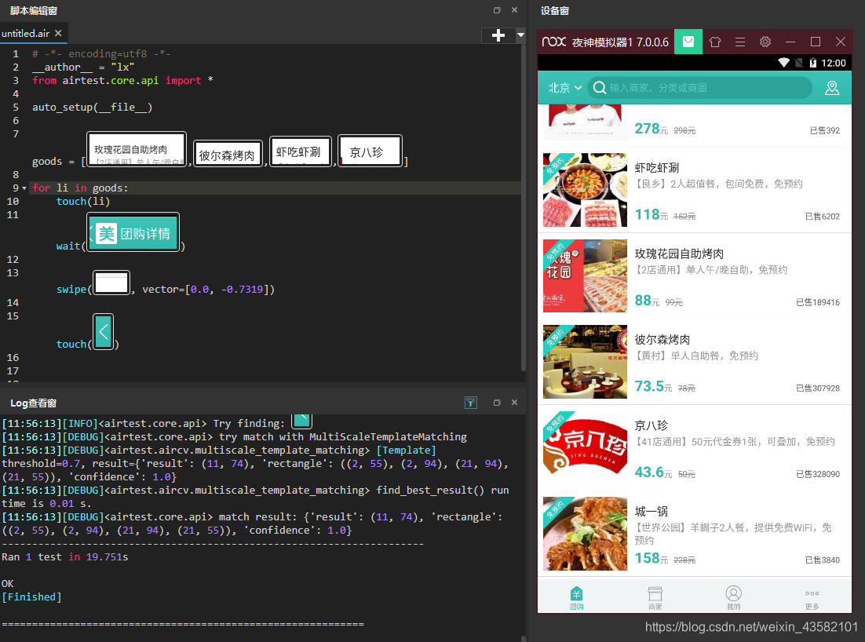This screenshot has width=865, height=642.
Task: Click the merchant search input field
Action: point(699,88)
